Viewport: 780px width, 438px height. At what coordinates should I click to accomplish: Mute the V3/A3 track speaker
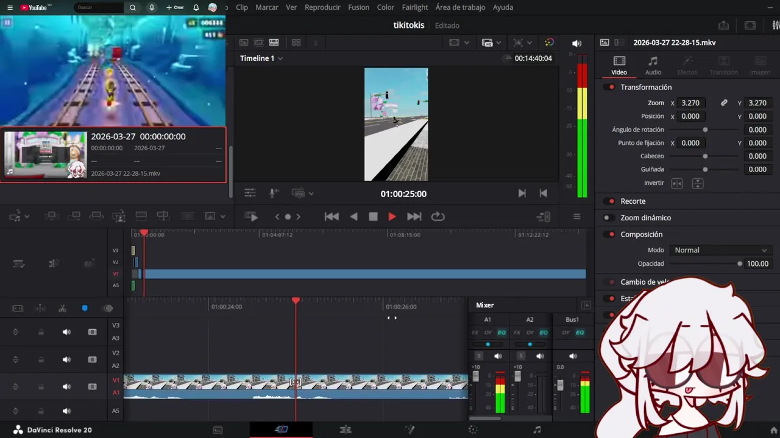tap(66, 332)
